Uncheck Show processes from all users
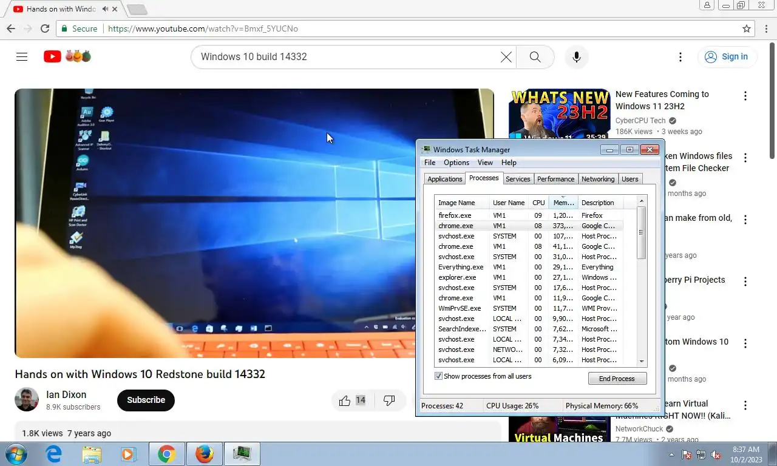The height and width of the screenshot is (466, 777). coord(439,376)
